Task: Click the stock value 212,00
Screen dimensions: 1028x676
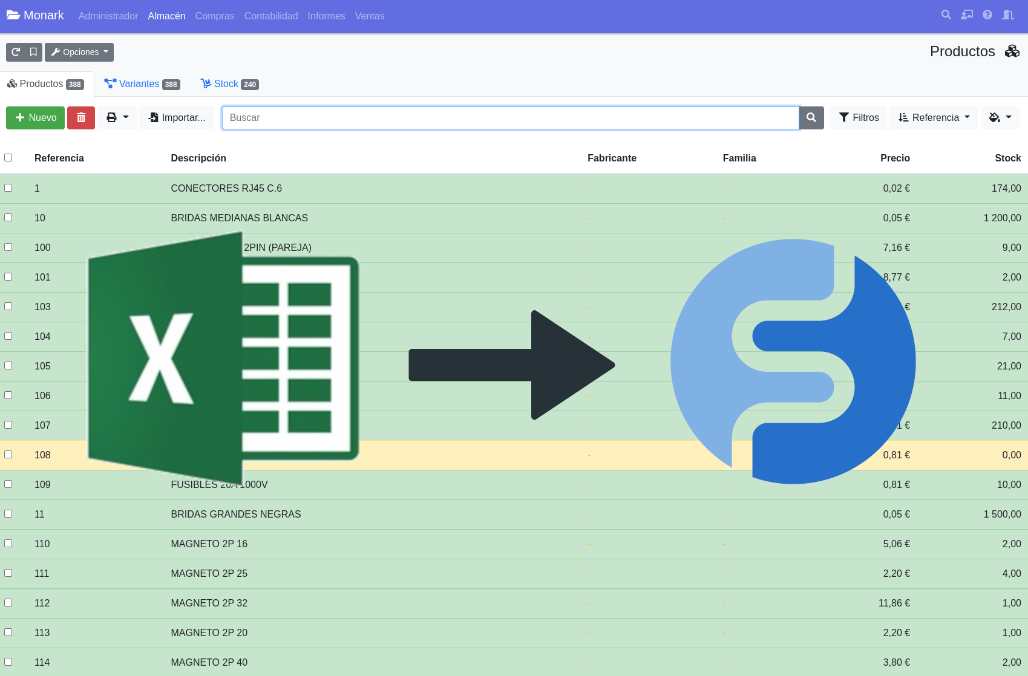Action: coord(1006,307)
